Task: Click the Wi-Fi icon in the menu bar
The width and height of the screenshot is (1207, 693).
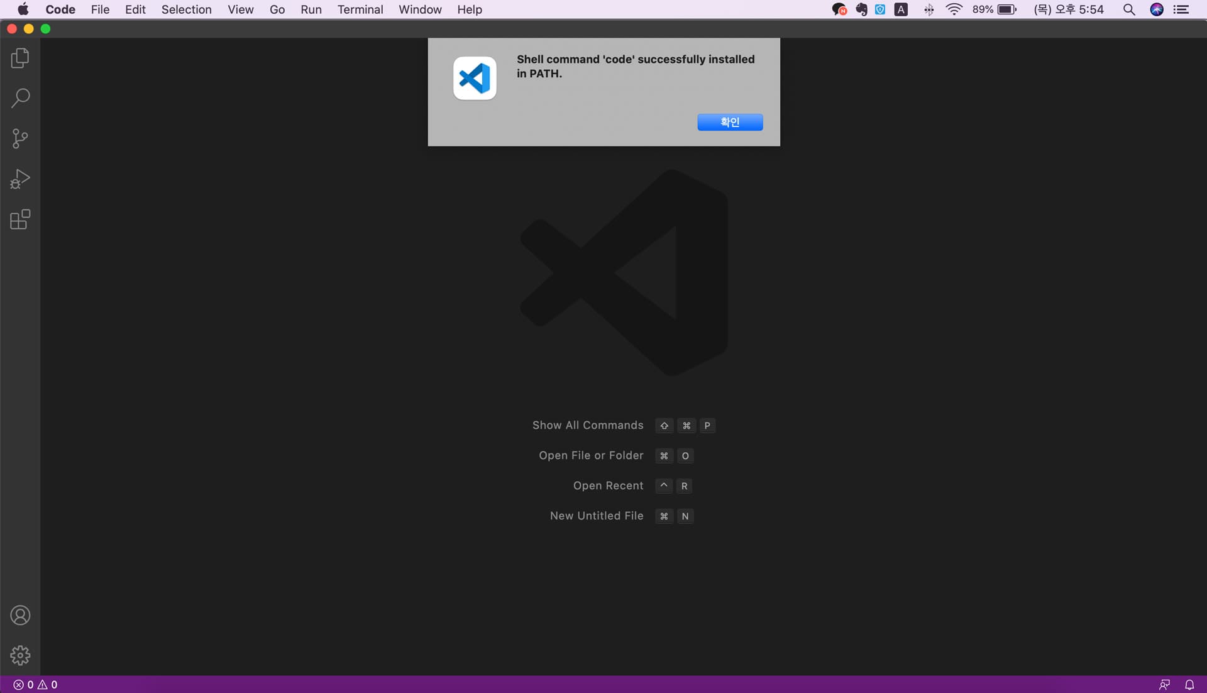Action: tap(954, 9)
